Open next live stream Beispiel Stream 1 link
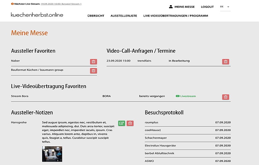Viewport: 259px width, 165px height. (x=61, y=3)
